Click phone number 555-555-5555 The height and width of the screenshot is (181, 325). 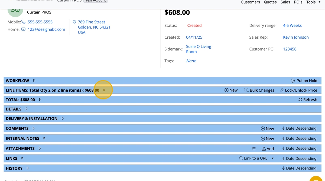[40, 22]
